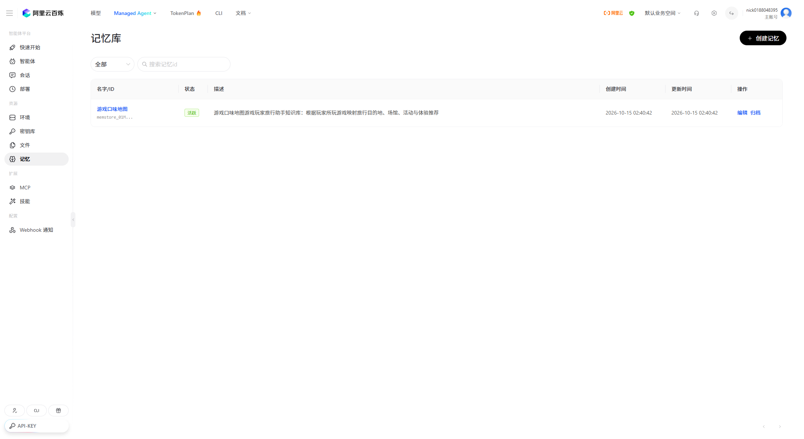
Task: Click the API-KEY button
Action: coord(37,426)
